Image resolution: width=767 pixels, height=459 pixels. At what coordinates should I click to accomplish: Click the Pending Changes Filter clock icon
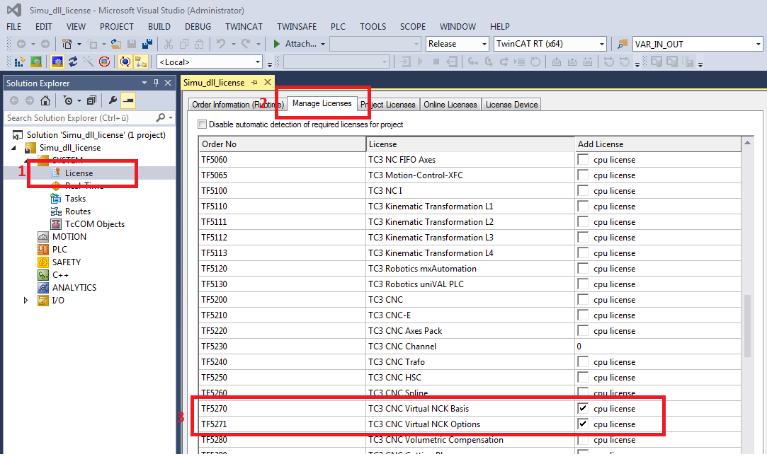pyautogui.click(x=68, y=100)
